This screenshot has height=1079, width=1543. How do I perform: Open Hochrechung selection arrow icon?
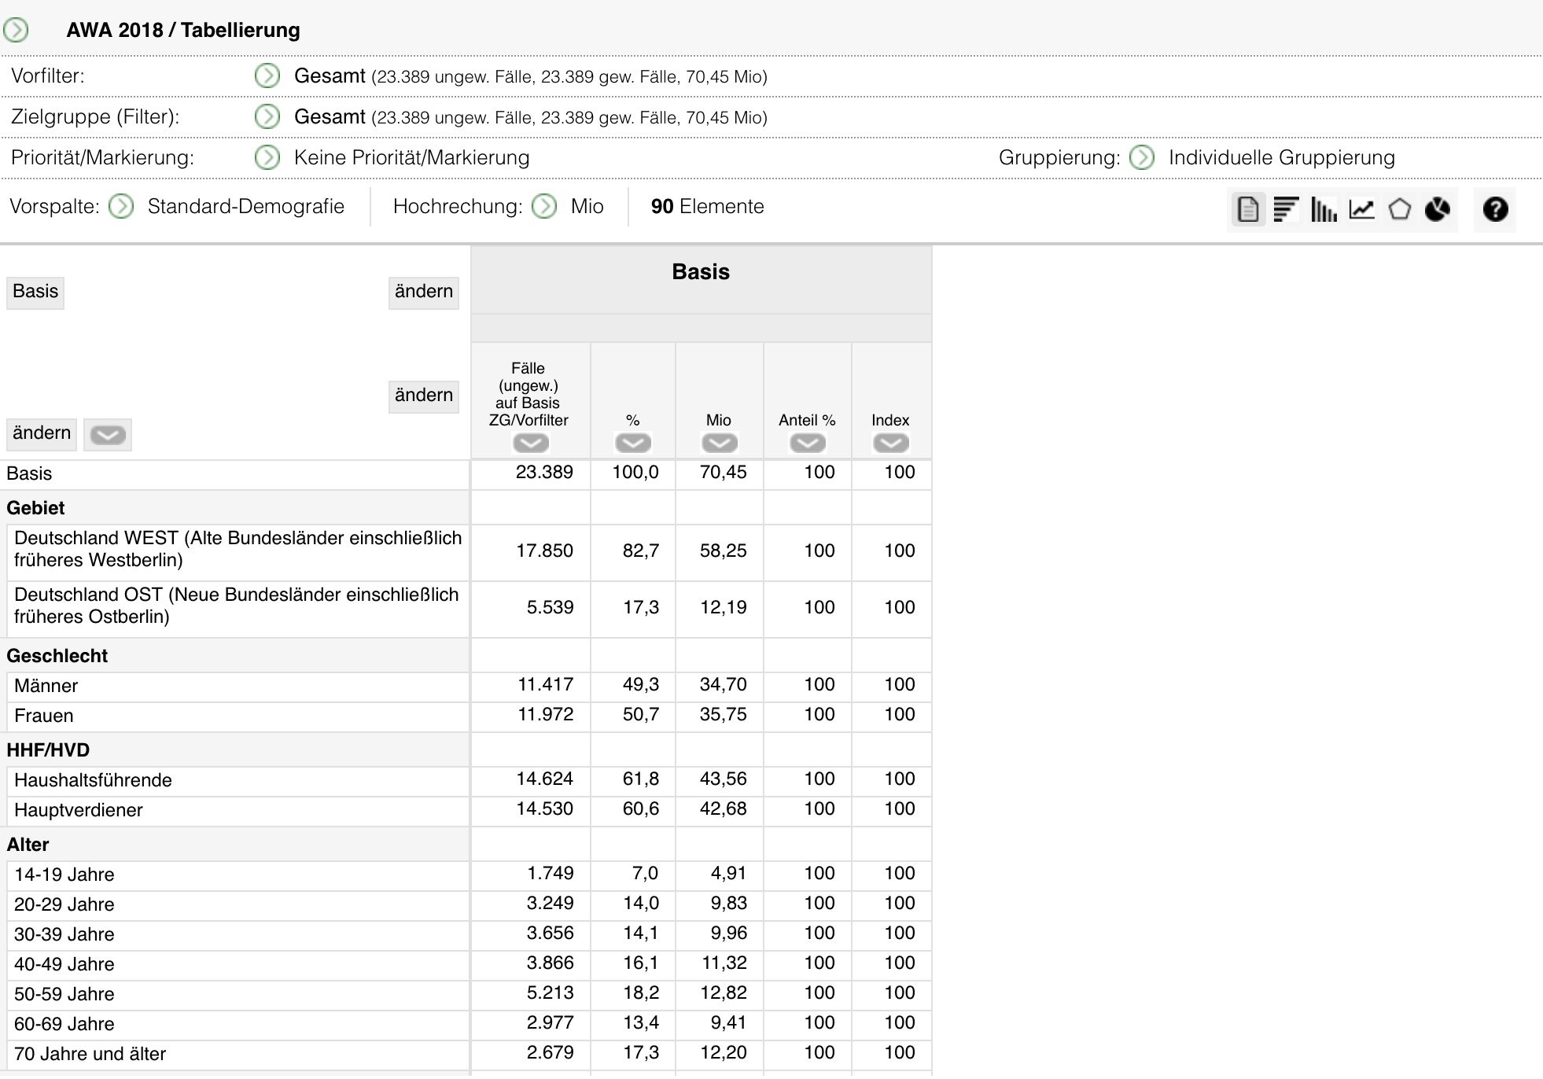(x=544, y=206)
